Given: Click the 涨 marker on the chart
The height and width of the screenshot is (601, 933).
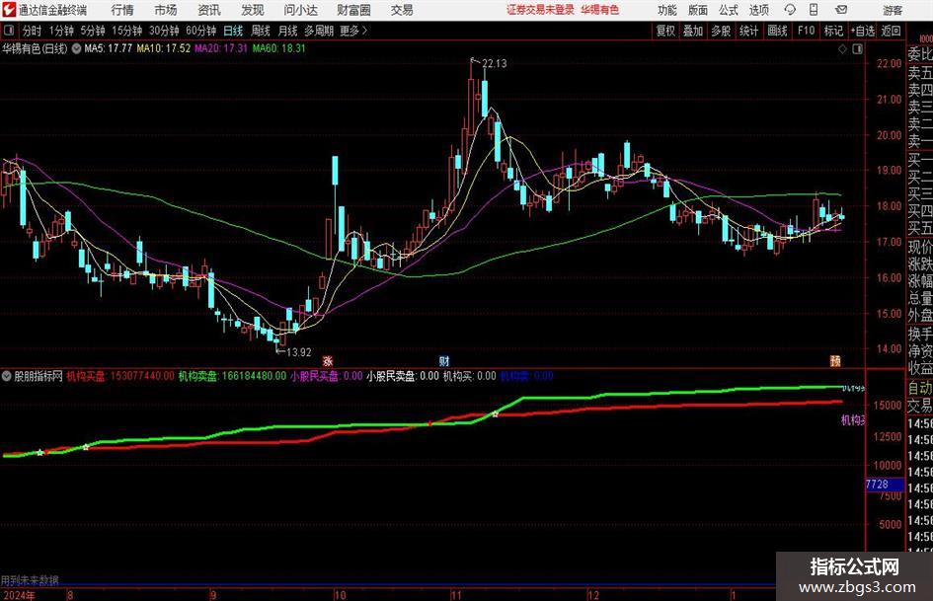Looking at the screenshot, I should 327,360.
